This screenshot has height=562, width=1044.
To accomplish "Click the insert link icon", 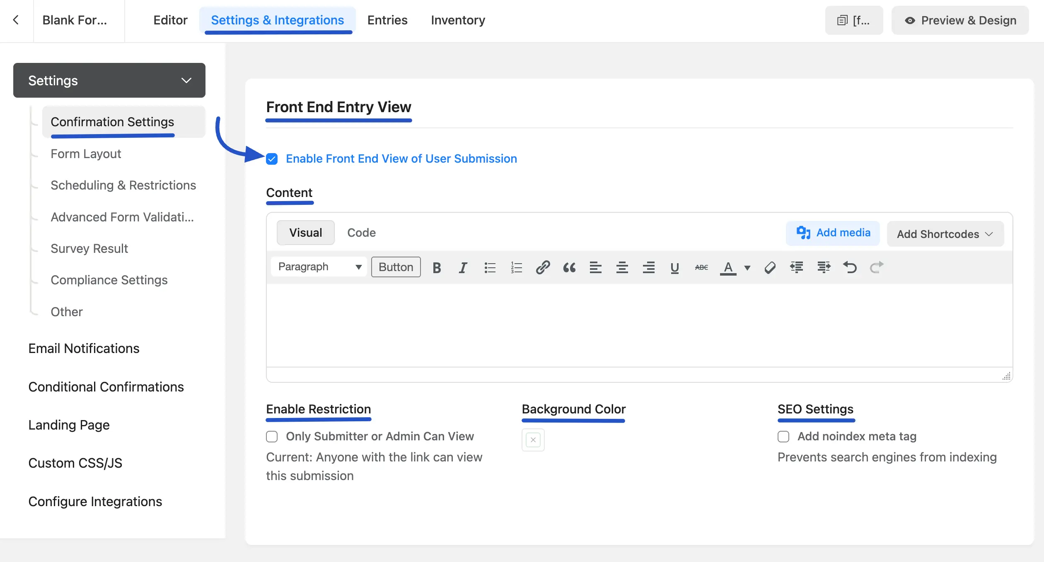I will click(x=543, y=267).
